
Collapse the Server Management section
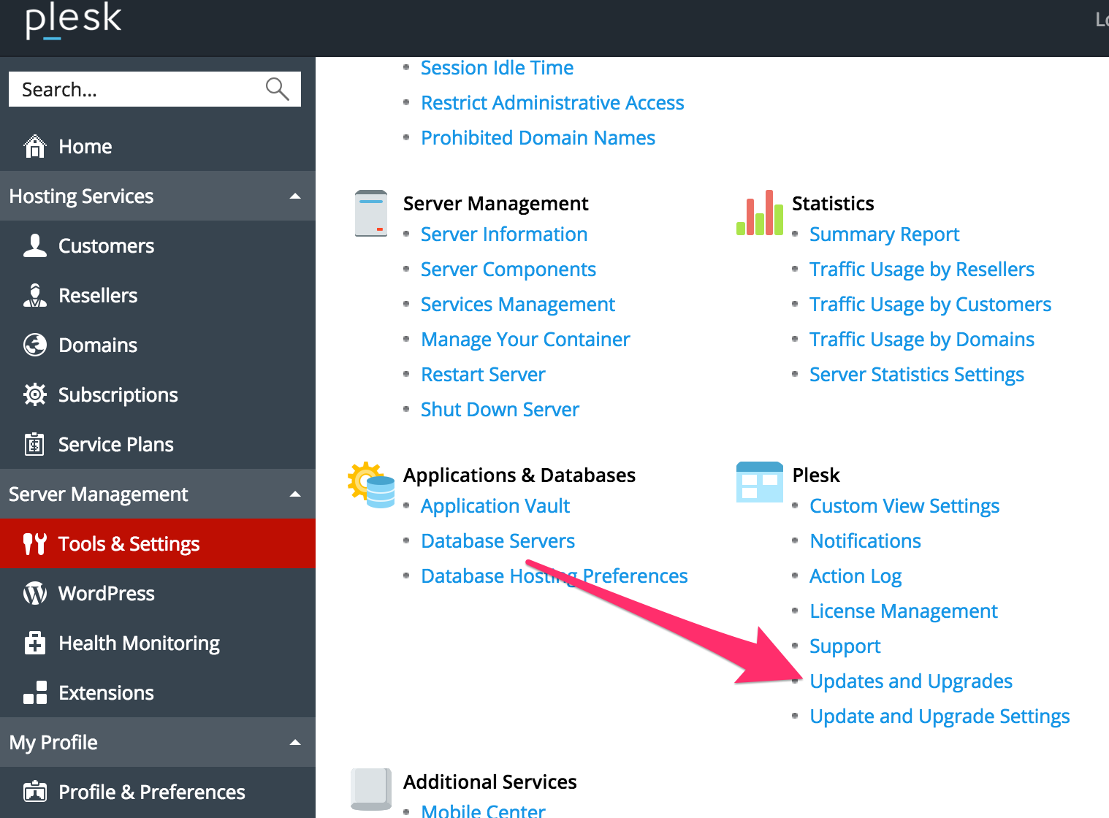[x=295, y=494]
